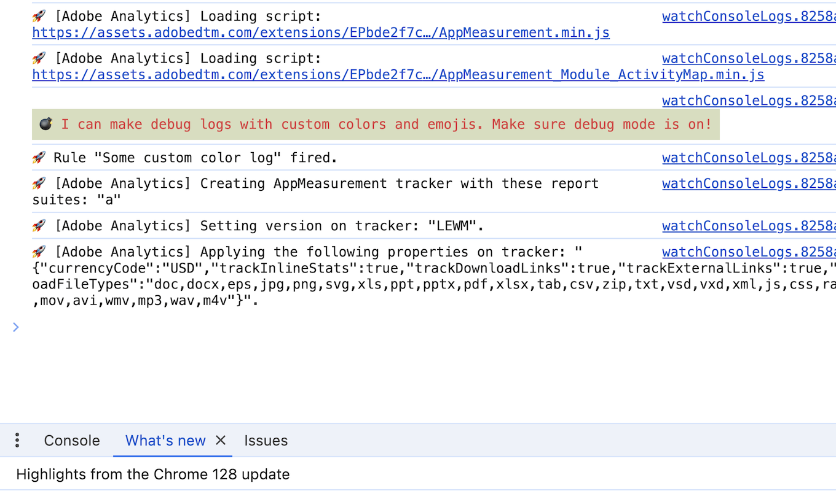
Task: Click the bomb emoji in custom log
Action: tap(45, 125)
